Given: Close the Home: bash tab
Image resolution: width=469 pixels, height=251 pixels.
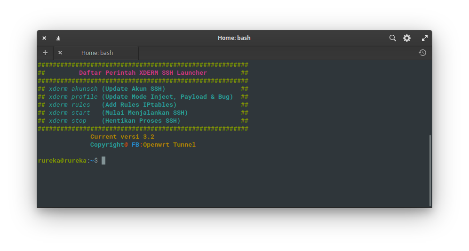Looking at the screenshot, I should [x=60, y=53].
